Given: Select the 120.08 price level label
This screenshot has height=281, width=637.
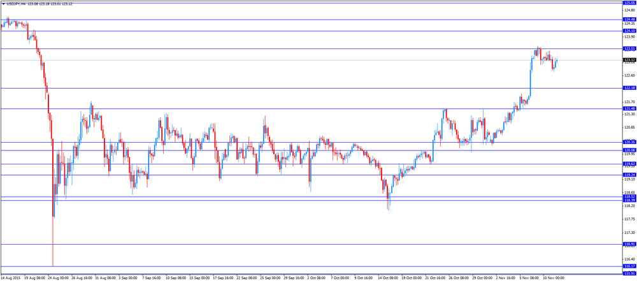Looking at the screenshot, I should [629, 150].
